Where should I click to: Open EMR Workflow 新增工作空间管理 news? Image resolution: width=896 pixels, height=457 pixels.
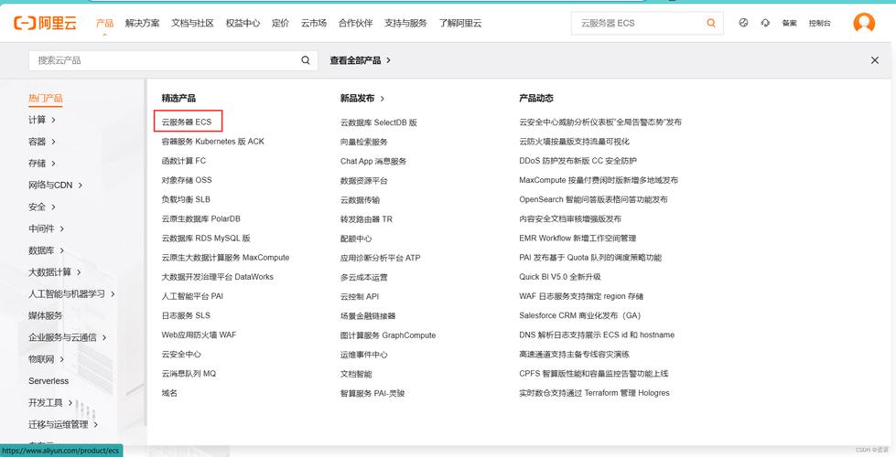(x=578, y=239)
